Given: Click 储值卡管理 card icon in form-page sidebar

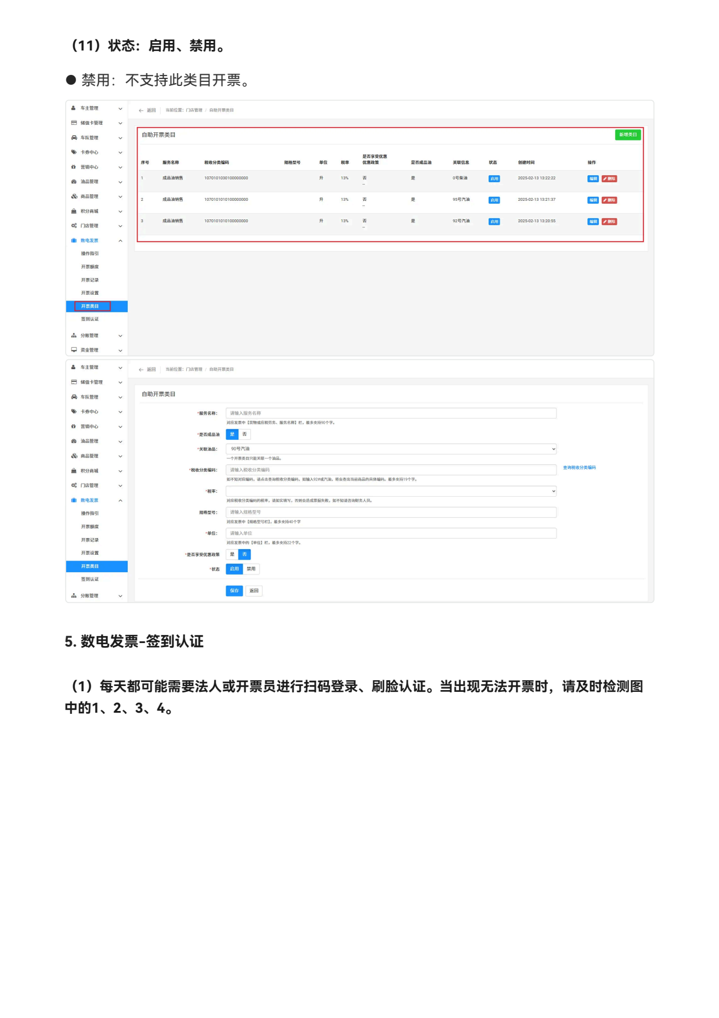Looking at the screenshot, I should 74,382.
